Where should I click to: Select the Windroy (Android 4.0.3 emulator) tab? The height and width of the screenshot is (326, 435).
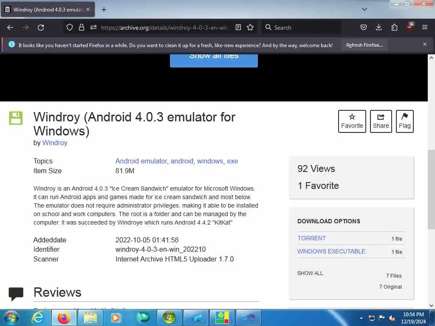click(x=48, y=9)
